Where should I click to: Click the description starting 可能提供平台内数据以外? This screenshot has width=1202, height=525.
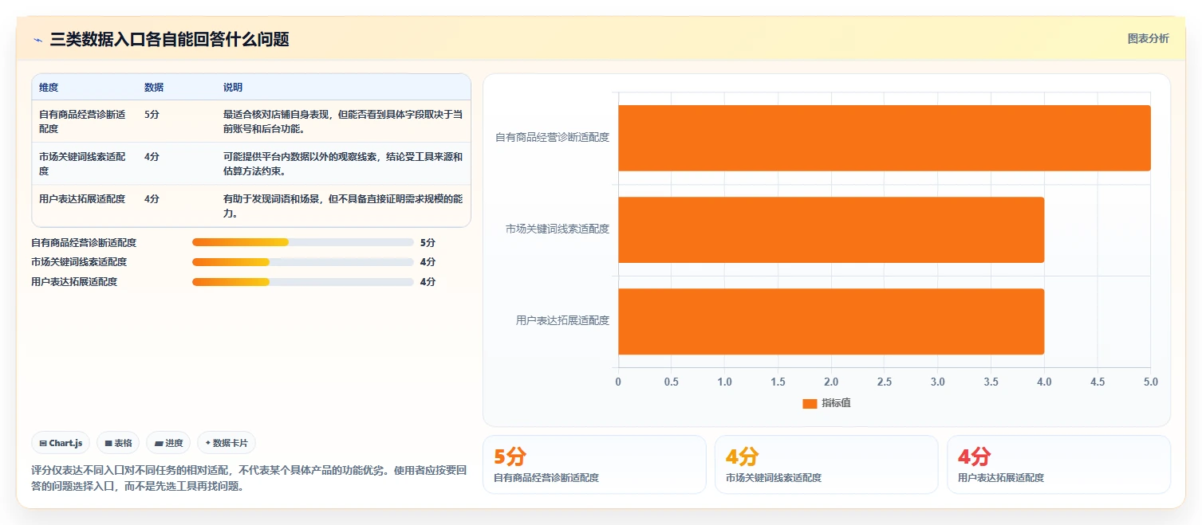343,163
